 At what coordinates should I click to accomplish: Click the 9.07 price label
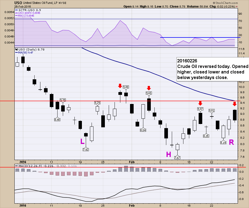pos(200,109)
